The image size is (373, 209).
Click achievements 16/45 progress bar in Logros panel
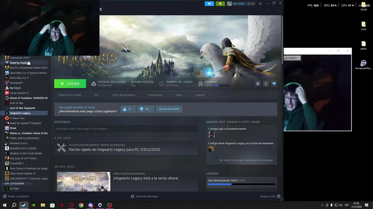point(242,184)
